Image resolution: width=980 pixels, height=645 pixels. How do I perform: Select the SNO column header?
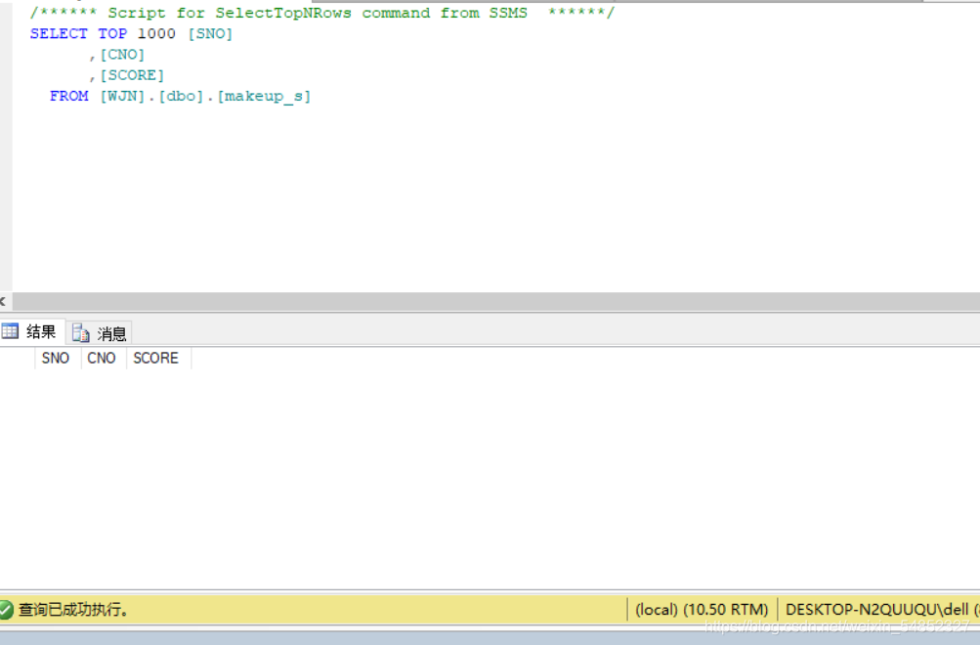coord(58,358)
